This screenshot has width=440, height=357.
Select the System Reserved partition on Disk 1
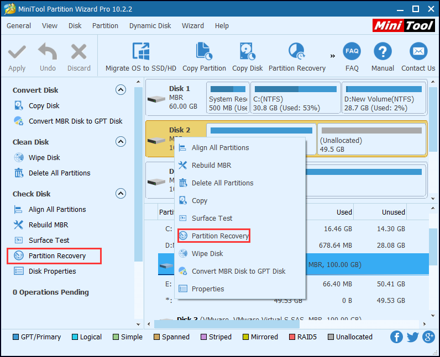point(228,98)
